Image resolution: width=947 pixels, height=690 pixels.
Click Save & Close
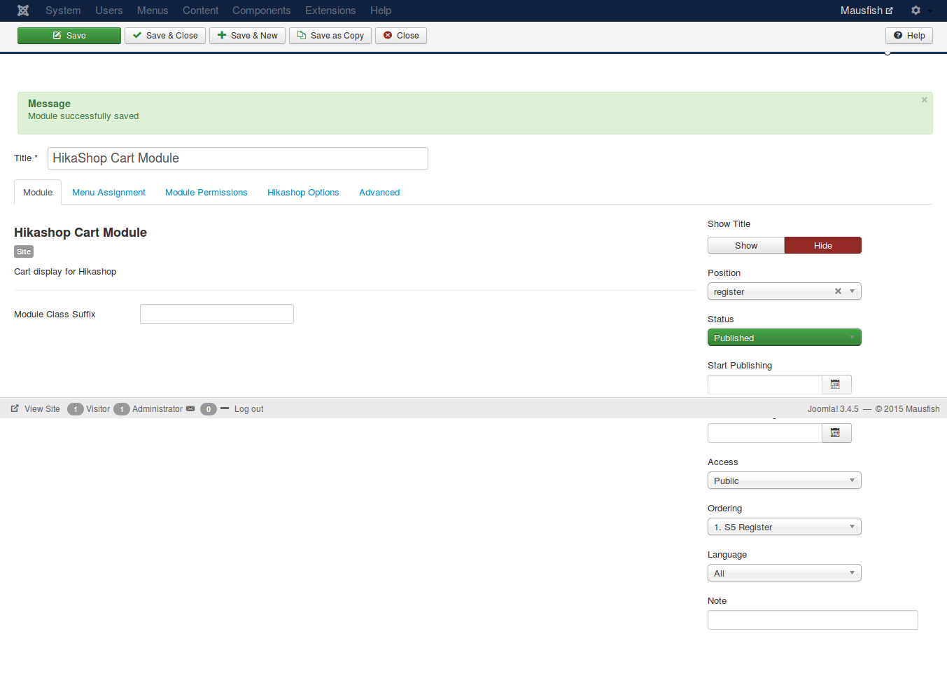point(165,36)
